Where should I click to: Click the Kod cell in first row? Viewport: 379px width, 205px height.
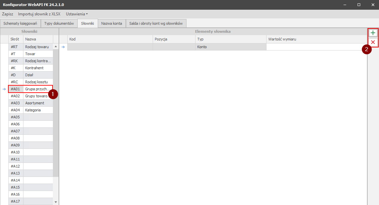coord(110,47)
